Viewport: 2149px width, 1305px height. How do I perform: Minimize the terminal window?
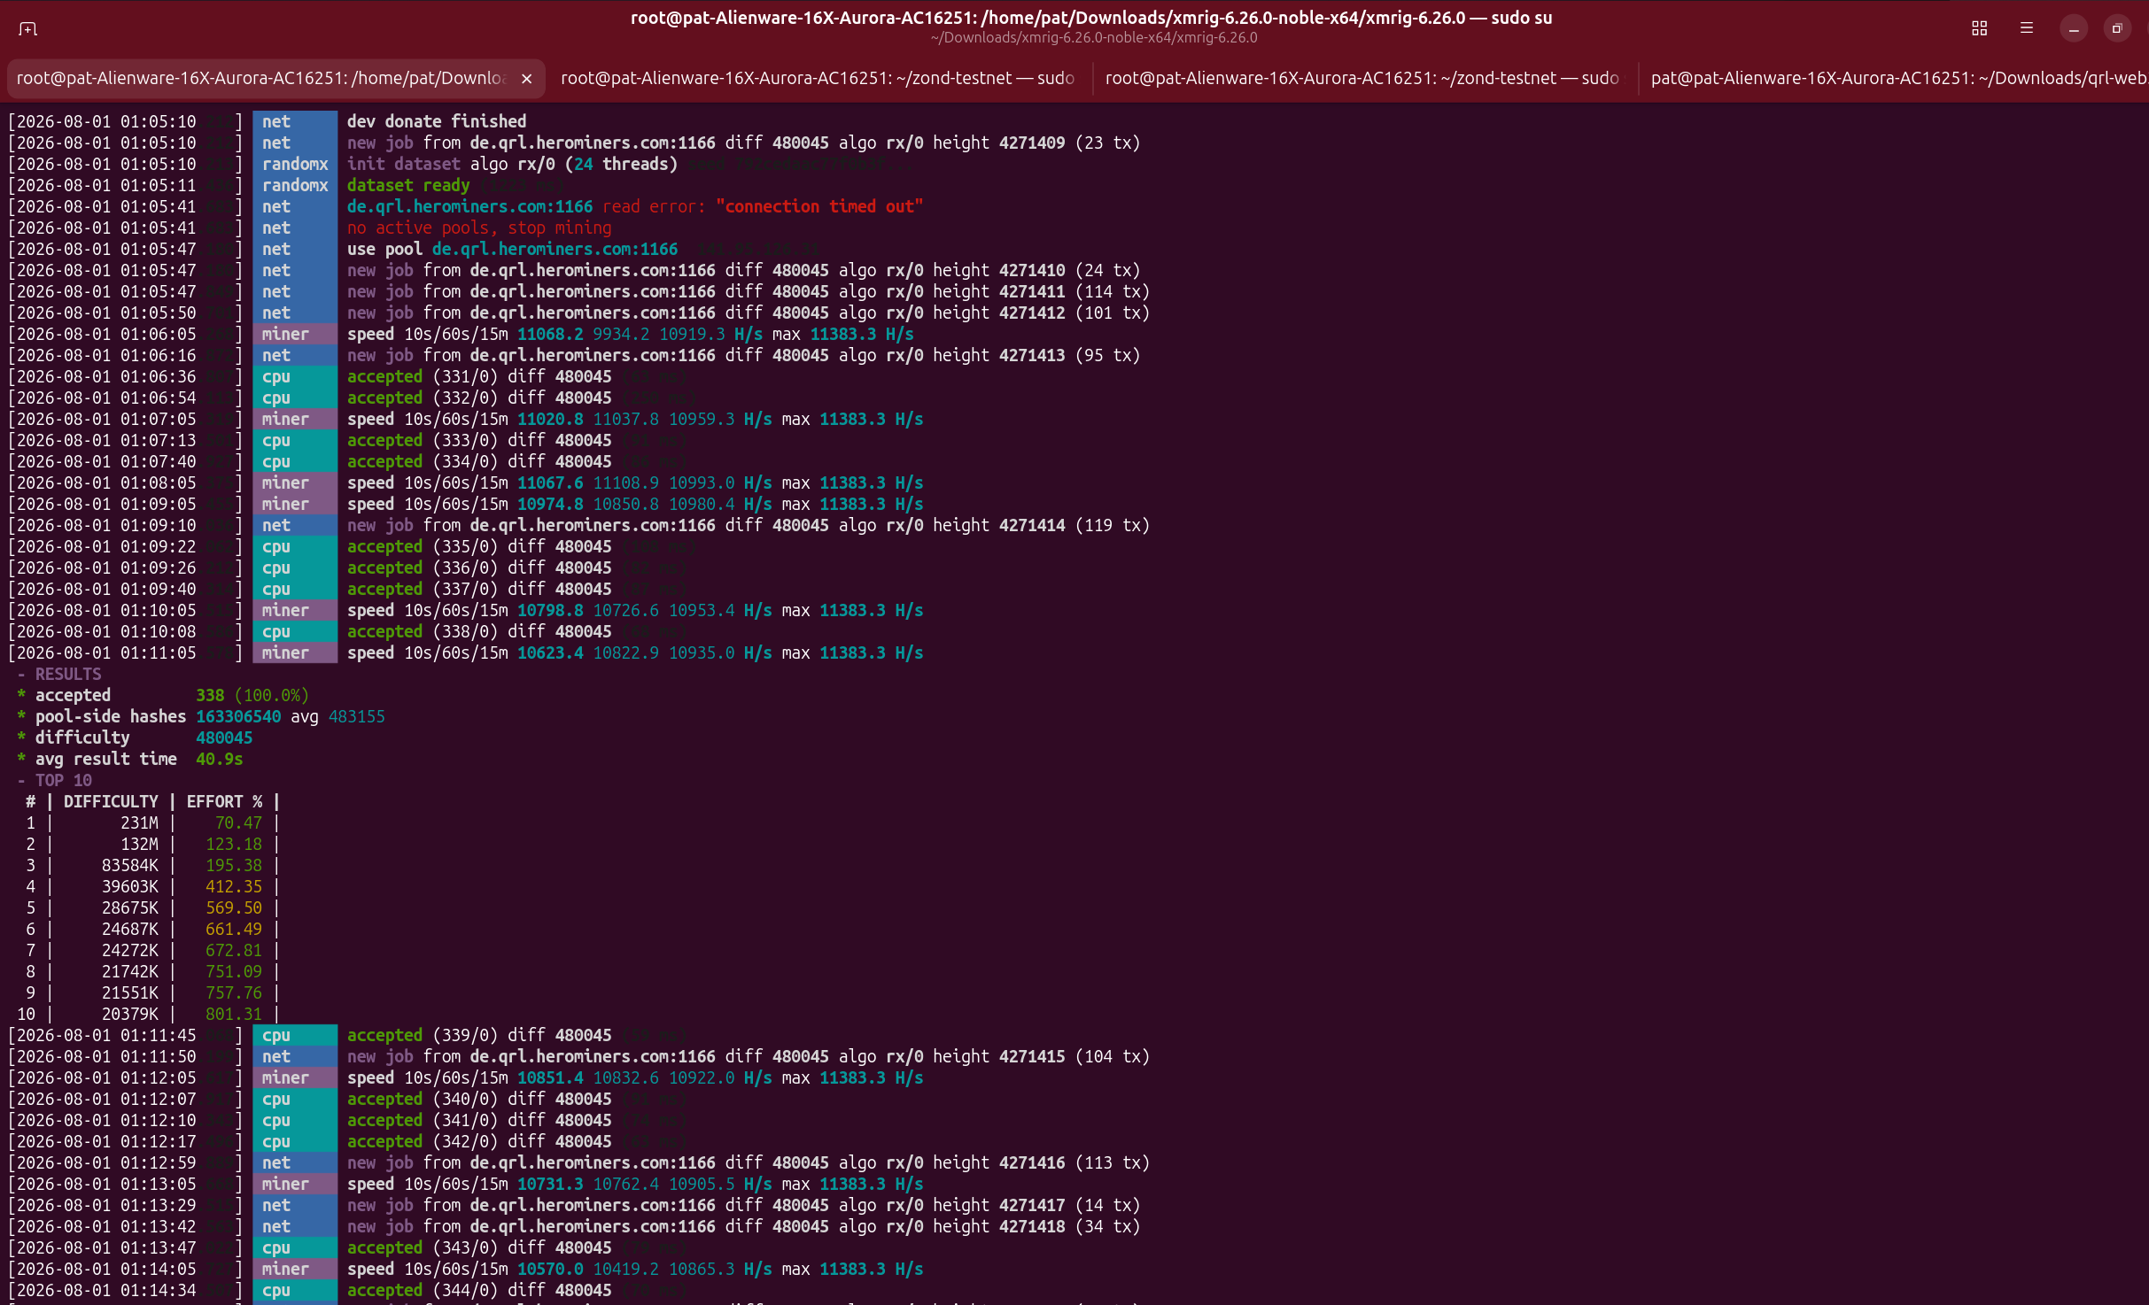tap(2073, 28)
